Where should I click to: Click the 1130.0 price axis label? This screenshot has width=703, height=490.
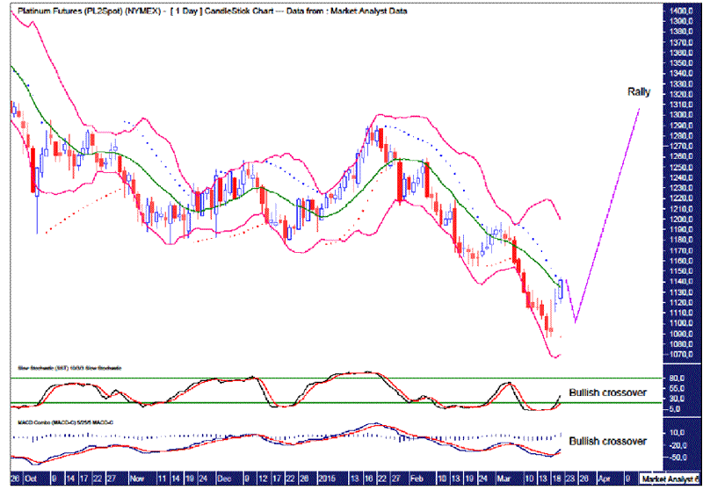click(x=682, y=292)
